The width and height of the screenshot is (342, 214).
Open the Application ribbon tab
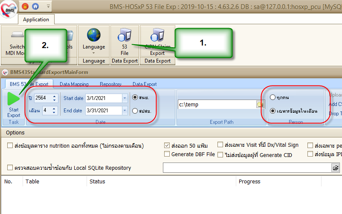coord(36,20)
